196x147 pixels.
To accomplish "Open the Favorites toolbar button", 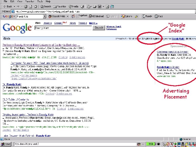I will click(x=60, y=7).
